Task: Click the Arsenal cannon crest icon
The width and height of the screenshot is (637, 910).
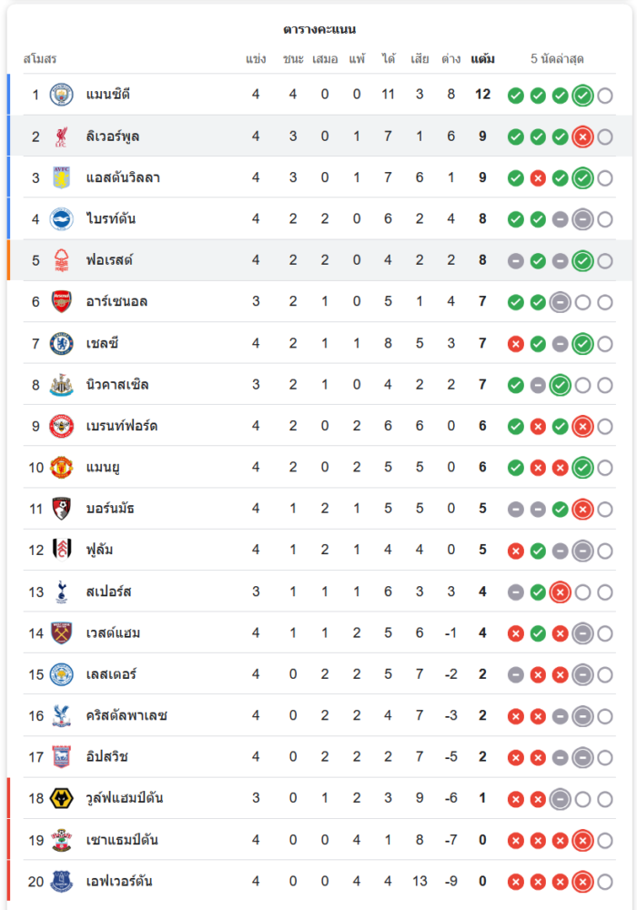Action: click(61, 301)
